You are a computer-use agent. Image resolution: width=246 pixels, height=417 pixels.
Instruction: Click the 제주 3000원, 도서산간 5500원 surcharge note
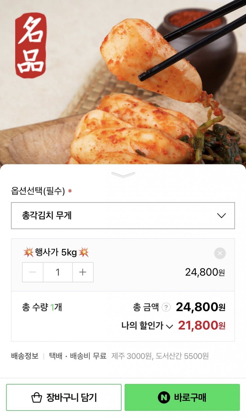click(160, 356)
